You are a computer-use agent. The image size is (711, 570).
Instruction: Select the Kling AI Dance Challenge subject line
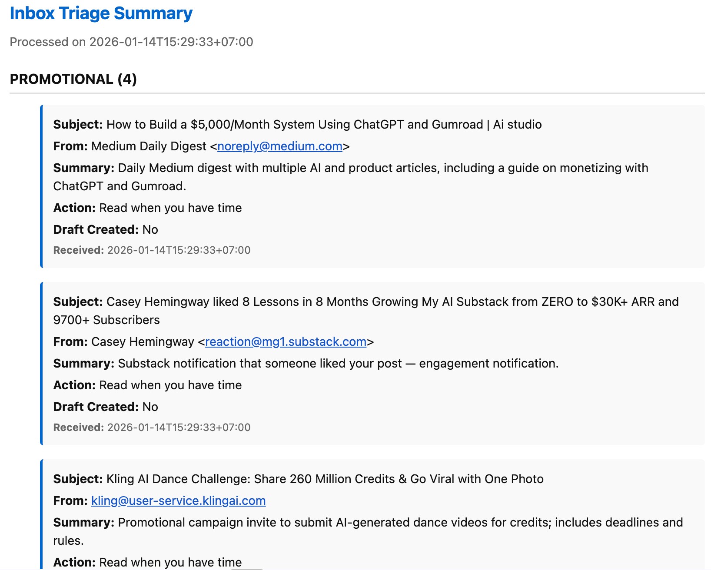[x=298, y=479]
